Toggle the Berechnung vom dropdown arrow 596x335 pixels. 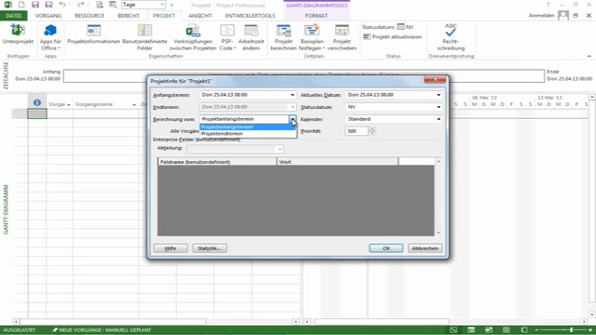pyautogui.click(x=292, y=119)
